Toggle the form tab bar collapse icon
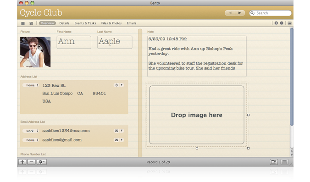Image resolution: width=310 pixels, height=182 pixels. click(x=289, y=23)
